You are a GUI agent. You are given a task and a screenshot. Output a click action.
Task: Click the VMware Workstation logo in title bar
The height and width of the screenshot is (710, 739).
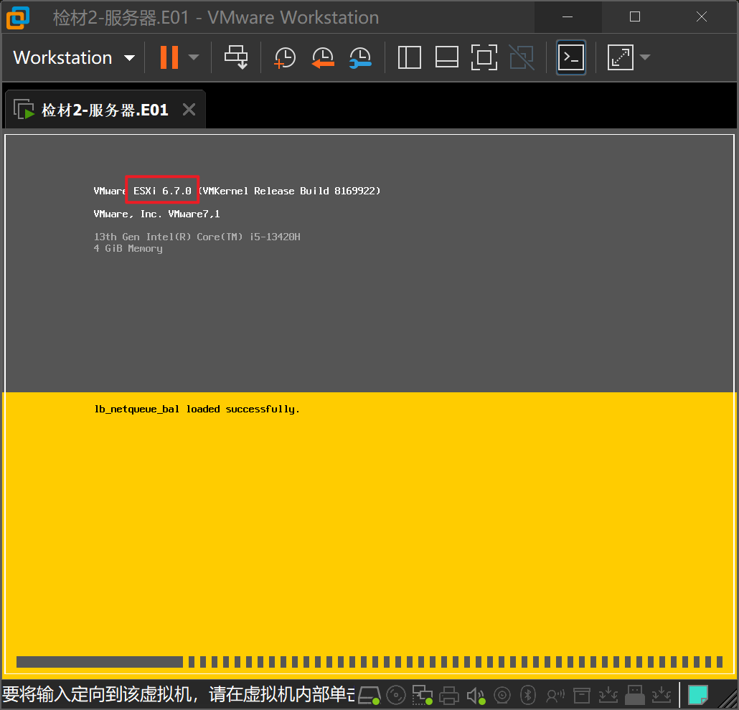(18, 18)
